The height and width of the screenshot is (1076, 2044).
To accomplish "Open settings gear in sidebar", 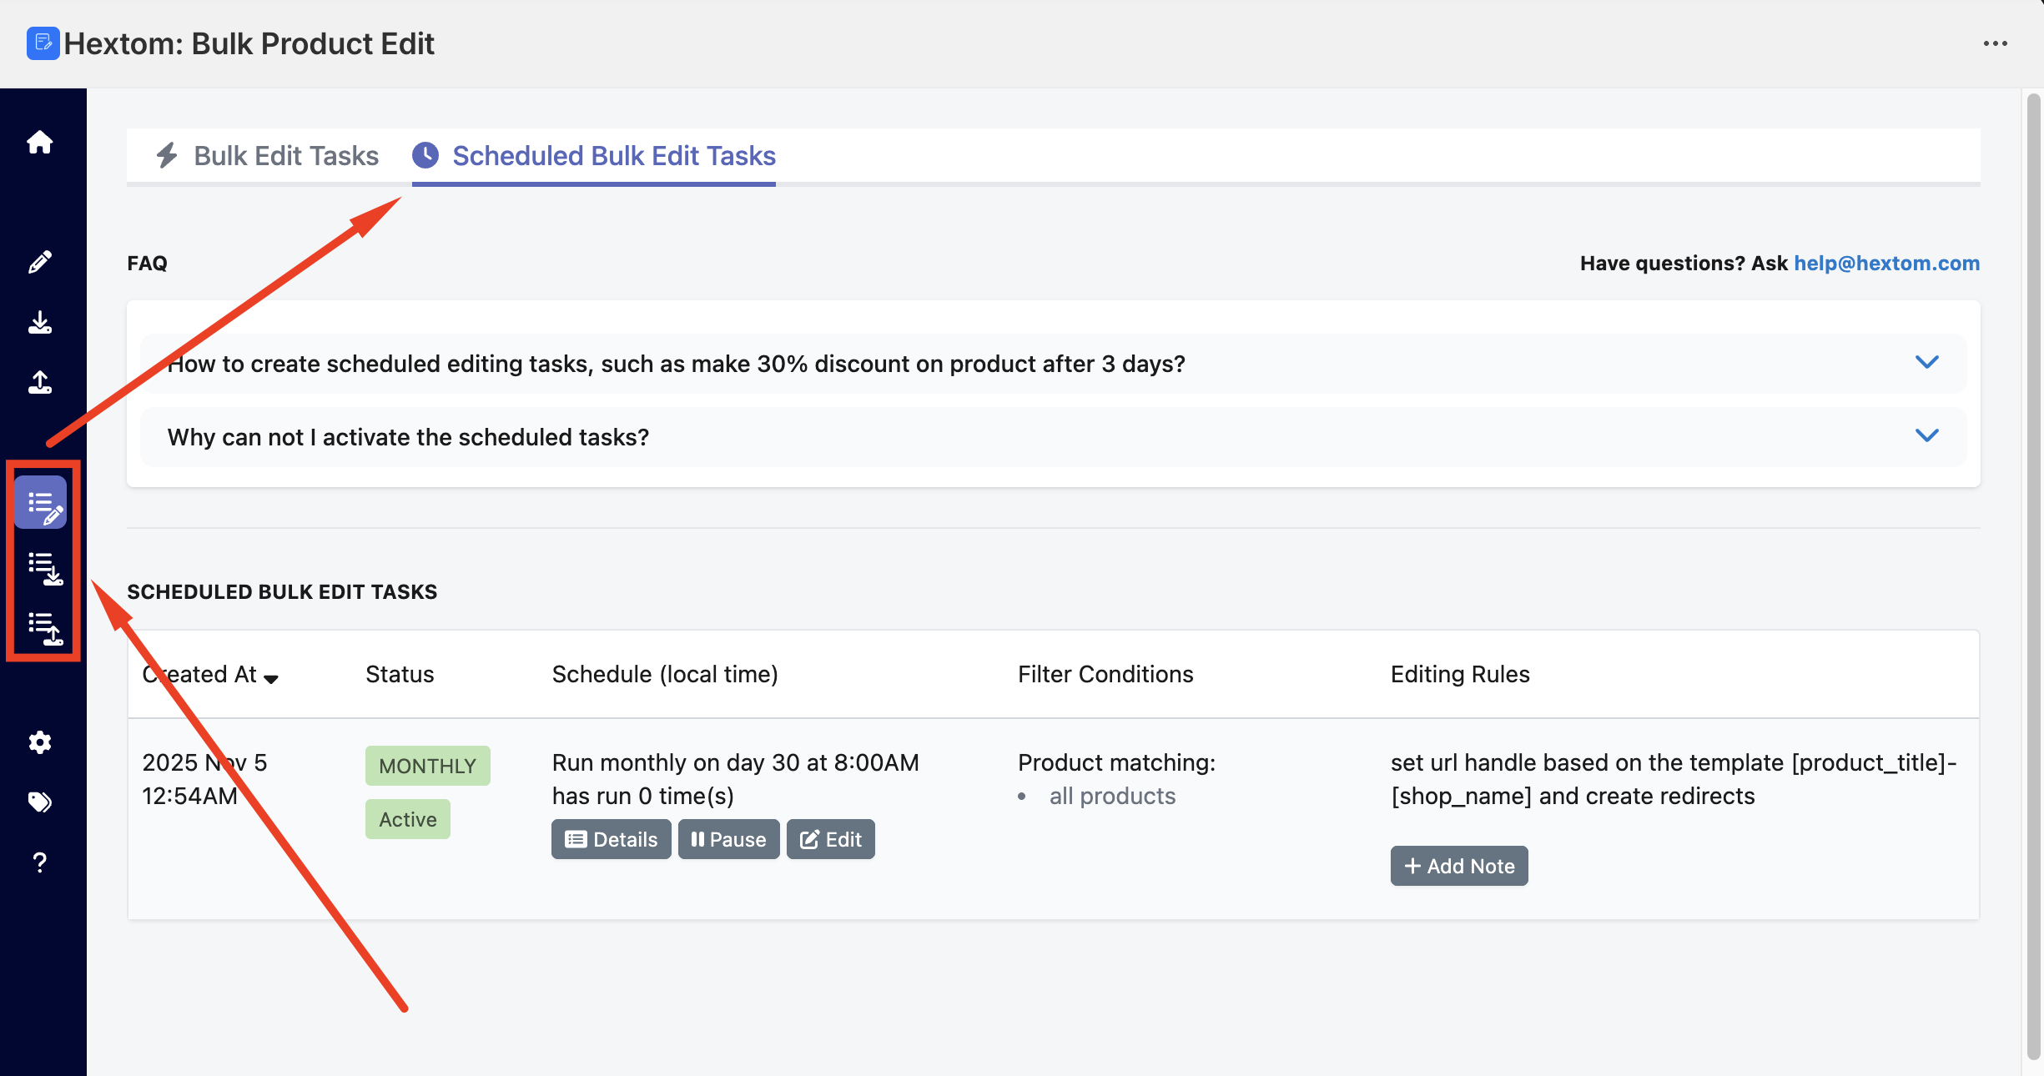I will [x=39, y=742].
